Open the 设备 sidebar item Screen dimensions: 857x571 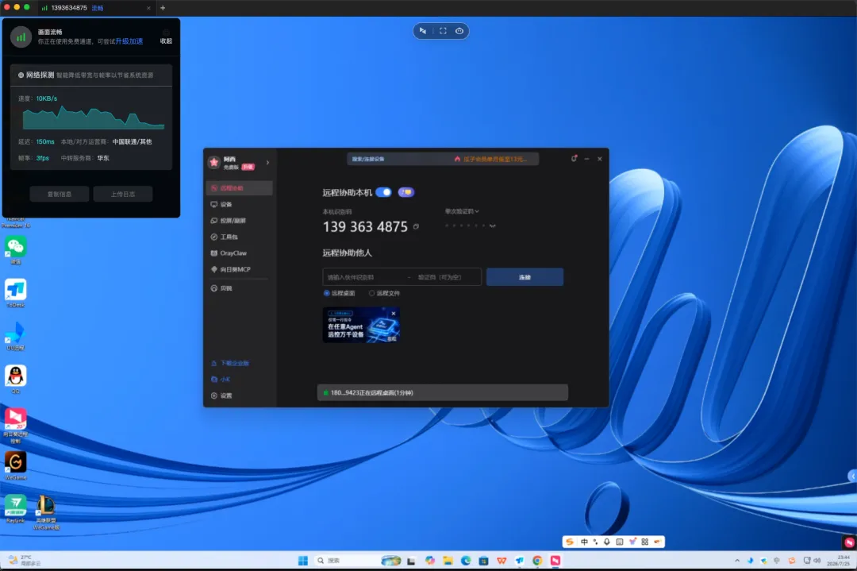[240, 205]
